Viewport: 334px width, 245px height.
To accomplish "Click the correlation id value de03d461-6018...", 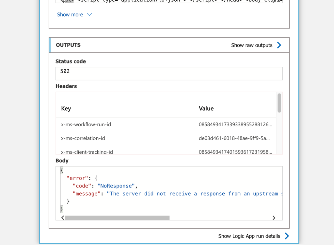I will pos(234,138).
